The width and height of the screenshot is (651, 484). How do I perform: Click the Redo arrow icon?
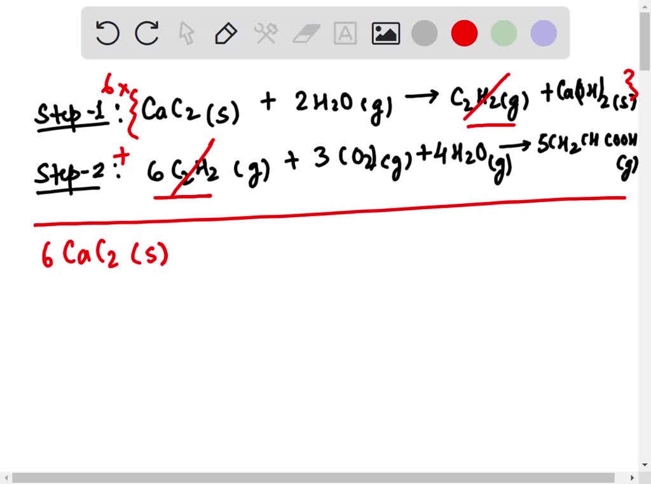coord(146,34)
